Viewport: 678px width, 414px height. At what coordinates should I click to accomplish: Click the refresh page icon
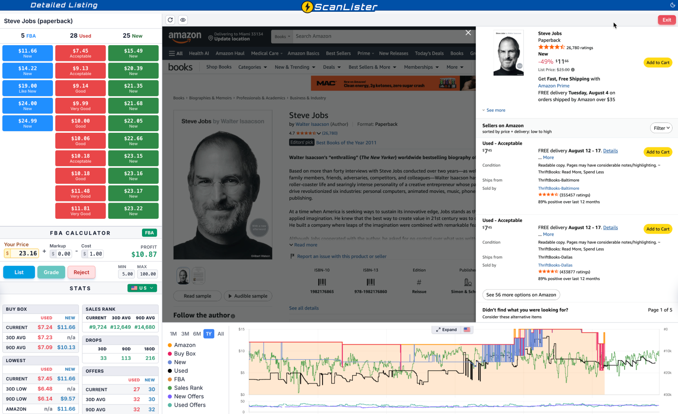click(x=170, y=20)
